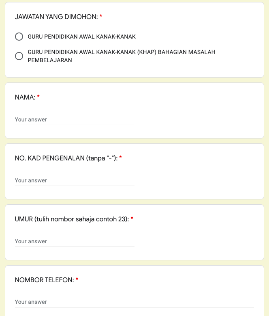Click the 'NAMA:' question title
269x316 pixels.
click(25, 97)
